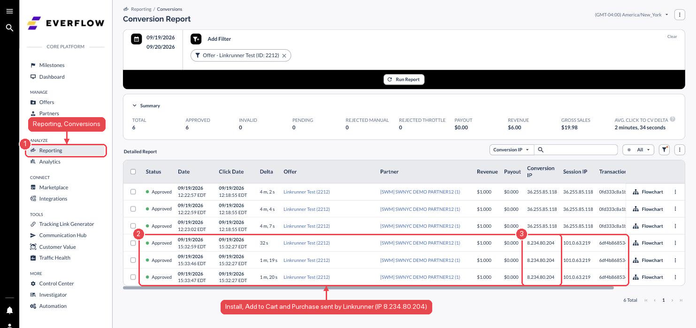Open Flowchart for the 12:22:59 EDT conversion
The width and height of the screenshot is (696, 328).
(x=648, y=209)
